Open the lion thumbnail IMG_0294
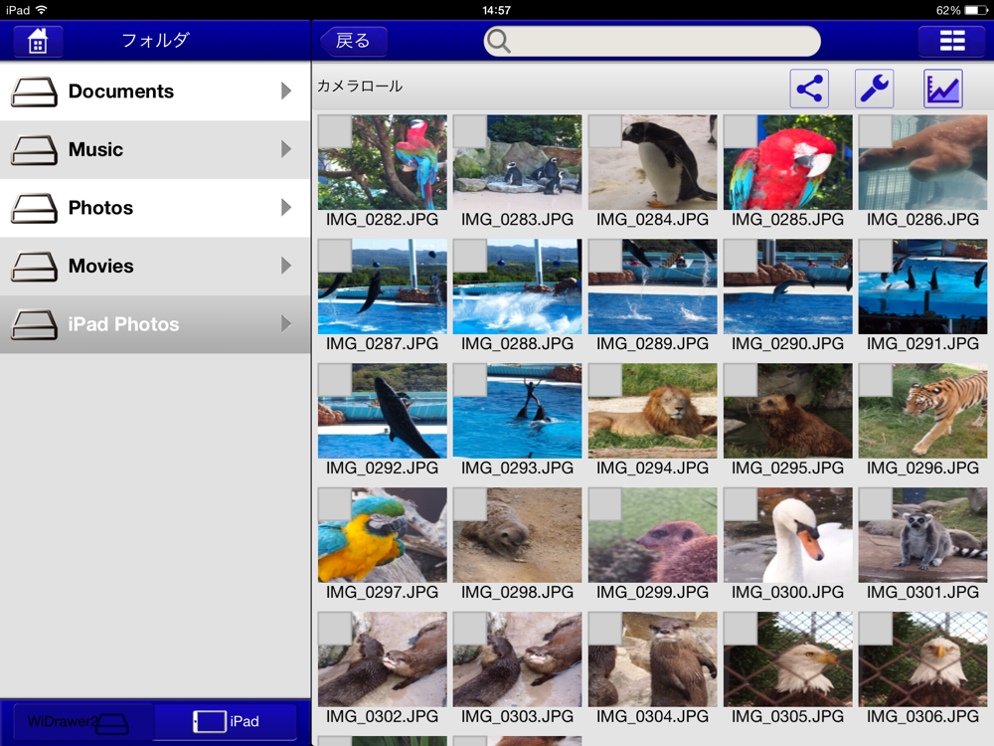 (x=653, y=411)
